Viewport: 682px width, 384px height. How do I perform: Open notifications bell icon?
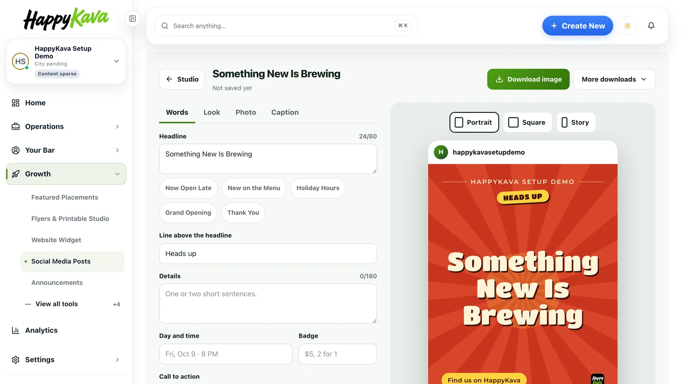coord(651,26)
